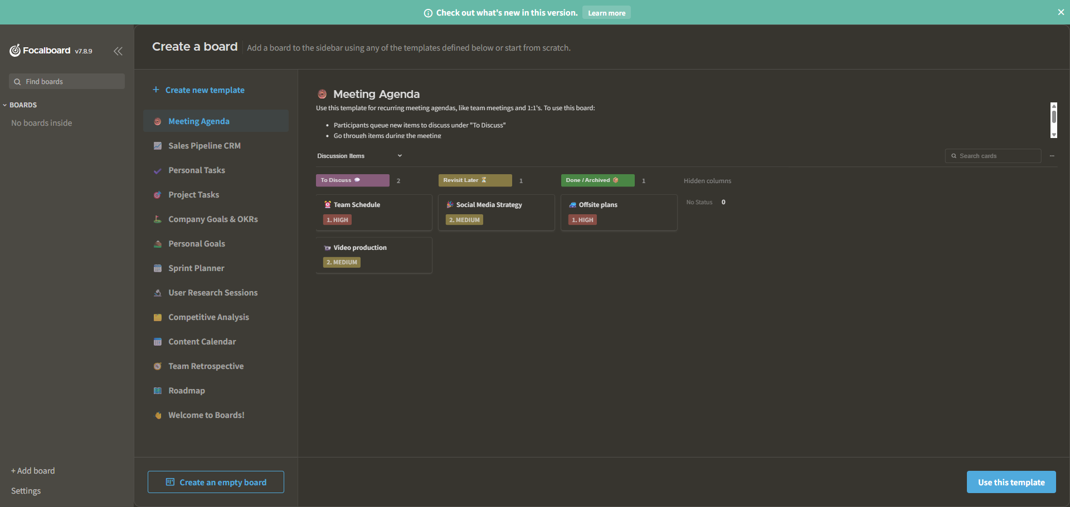This screenshot has width=1070, height=507.
Task: Click the Sales Pipeline CRM template icon
Action: (158, 146)
